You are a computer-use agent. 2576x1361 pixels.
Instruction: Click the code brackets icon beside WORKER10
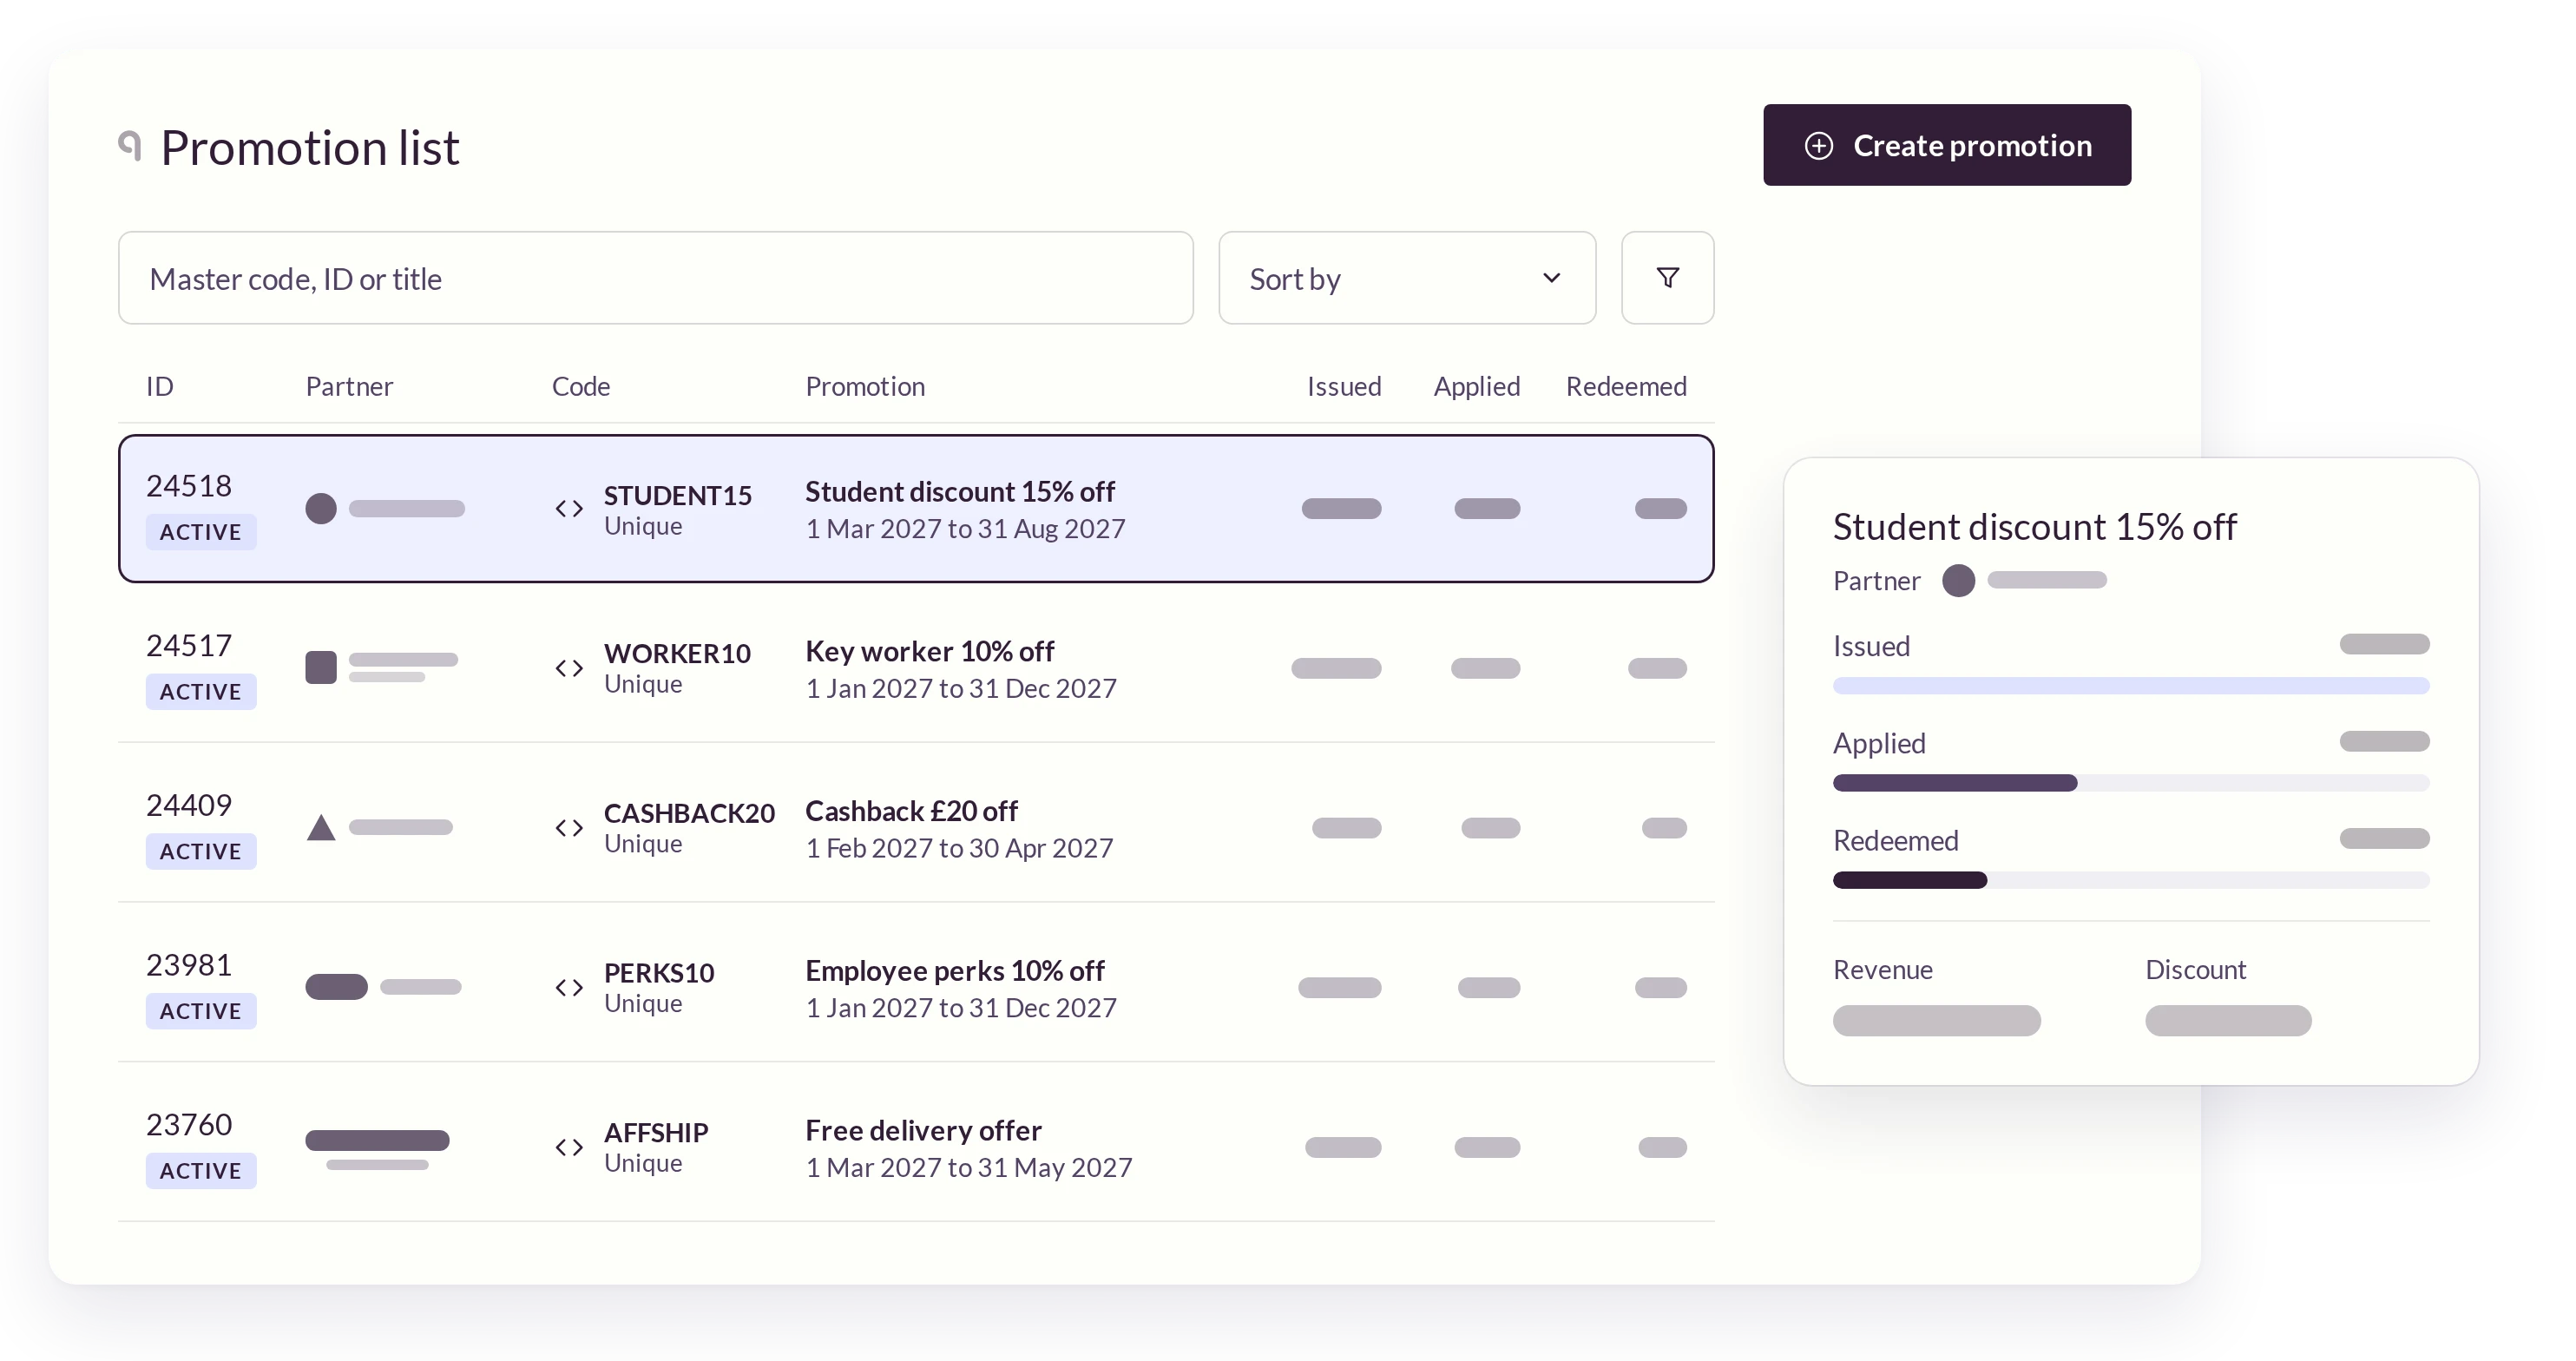tap(569, 668)
